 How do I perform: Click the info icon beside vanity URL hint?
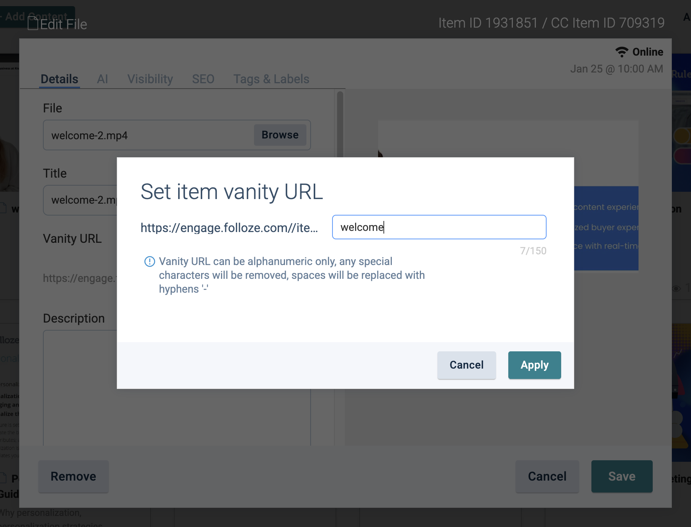[x=149, y=262]
